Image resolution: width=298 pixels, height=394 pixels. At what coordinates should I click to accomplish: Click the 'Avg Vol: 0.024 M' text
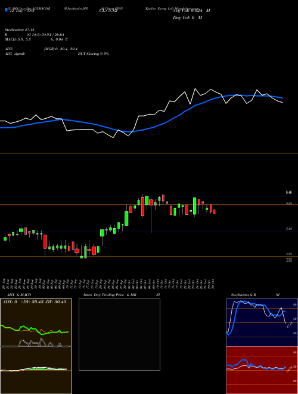point(192,11)
